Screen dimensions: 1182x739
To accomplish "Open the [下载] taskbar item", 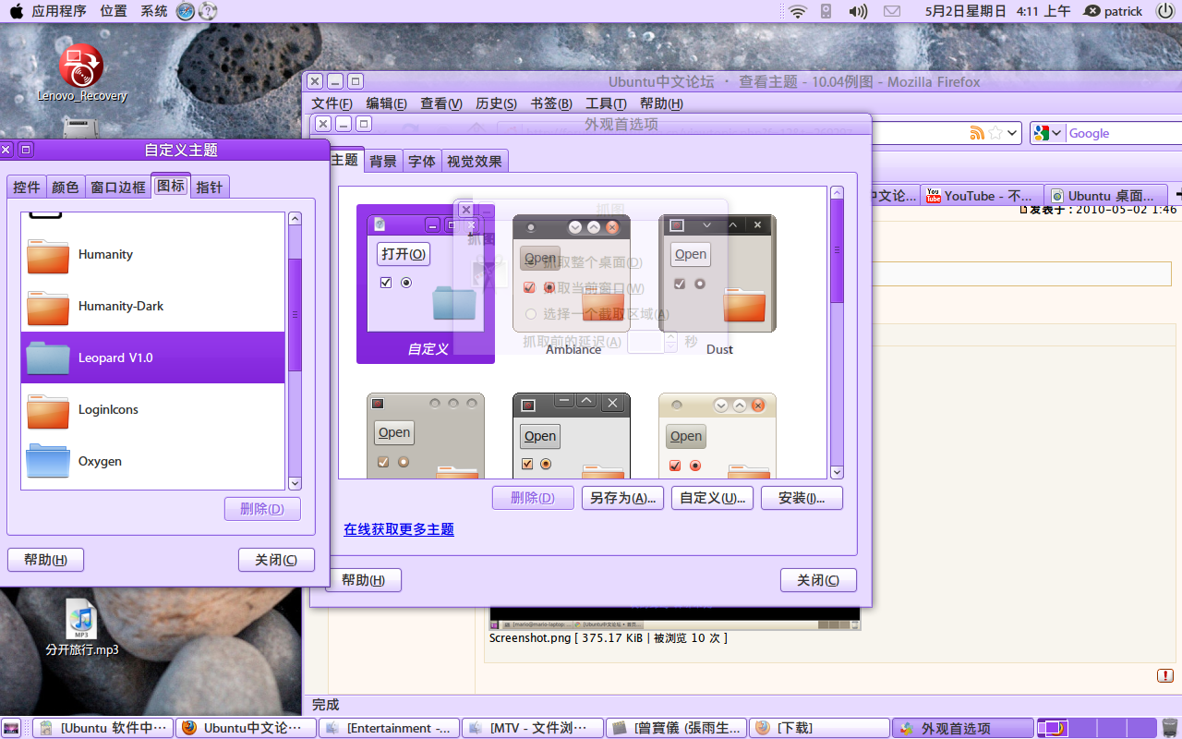I will tap(819, 728).
